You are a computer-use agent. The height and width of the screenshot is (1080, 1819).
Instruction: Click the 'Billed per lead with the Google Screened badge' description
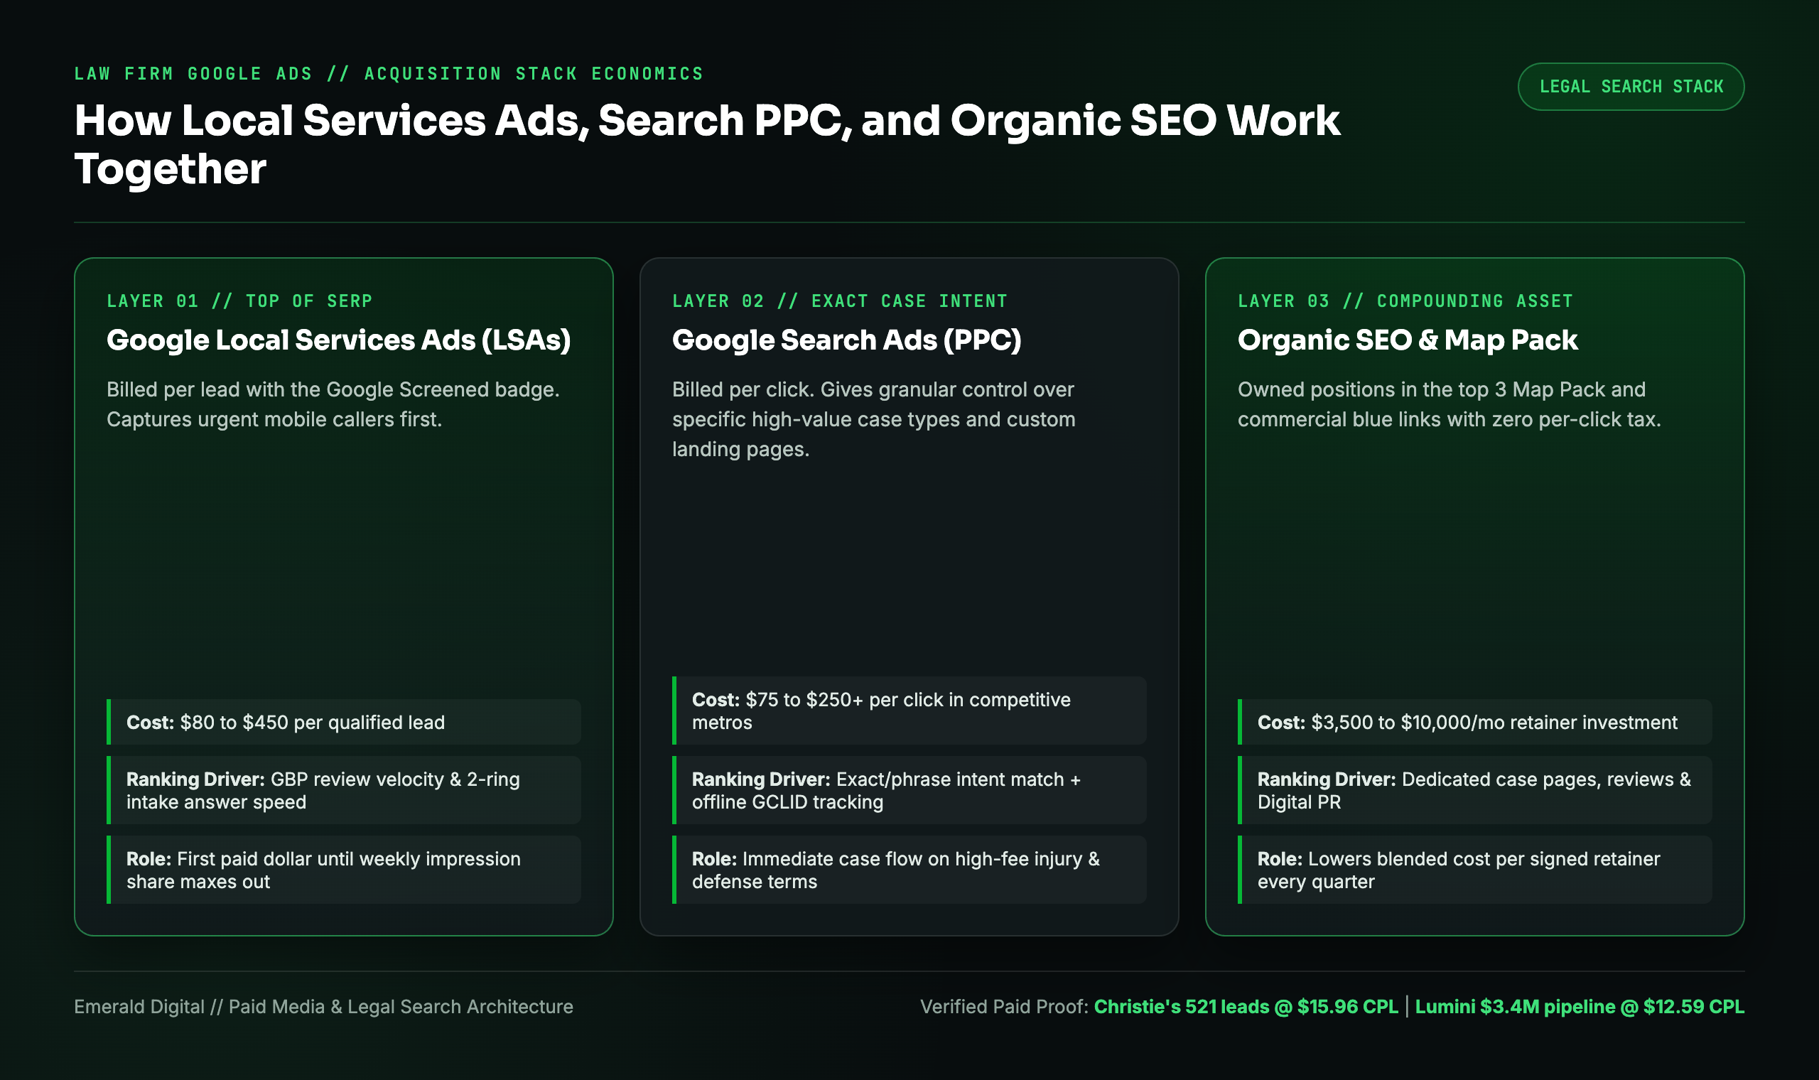pyautogui.click(x=333, y=404)
